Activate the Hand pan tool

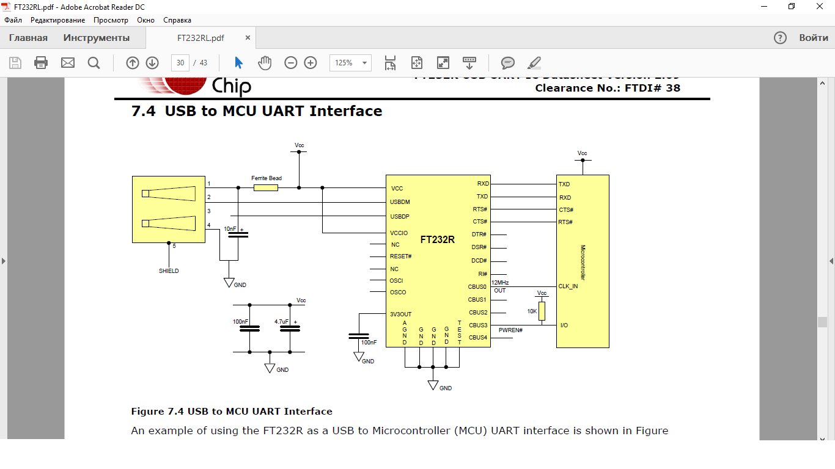click(x=264, y=63)
